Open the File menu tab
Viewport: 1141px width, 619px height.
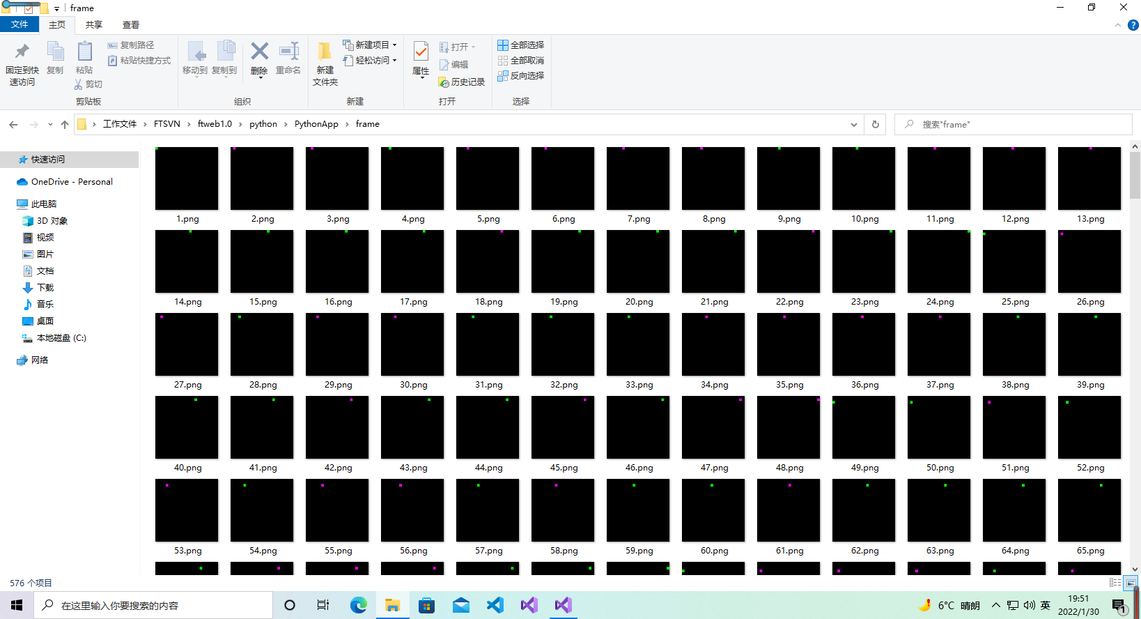tap(20, 24)
